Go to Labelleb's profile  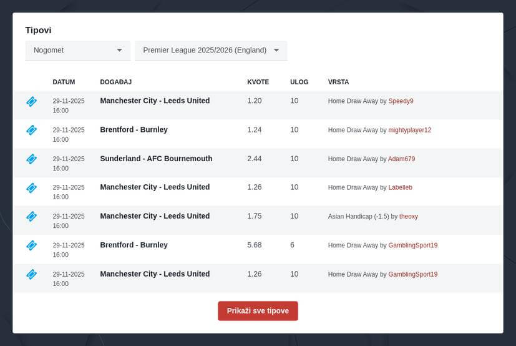pyautogui.click(x=400, y=187)
